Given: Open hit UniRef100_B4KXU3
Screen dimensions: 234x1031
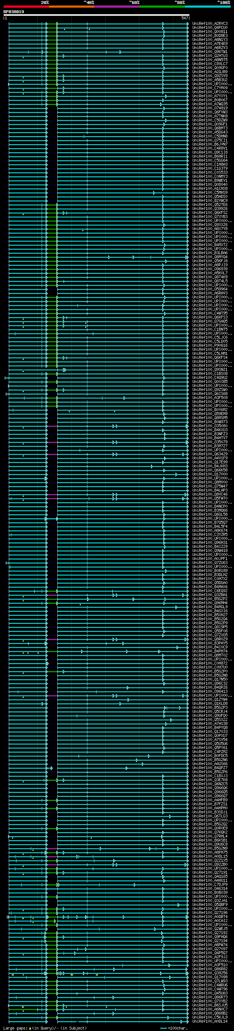Looking at the screenshot, I should (210, 430).
